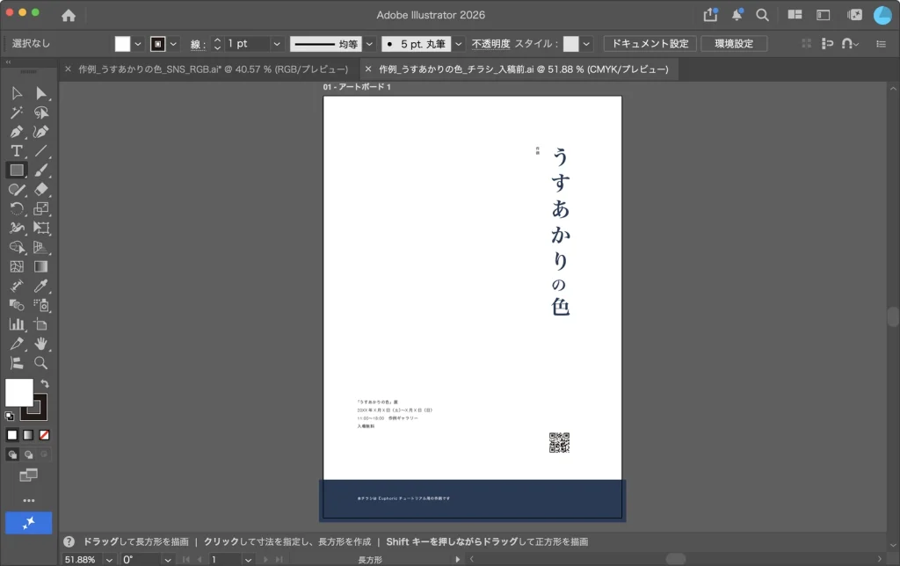Set paint mode to solid Color
The width and height of the screenshot is (900, 566).
click(x=12, y=435)
